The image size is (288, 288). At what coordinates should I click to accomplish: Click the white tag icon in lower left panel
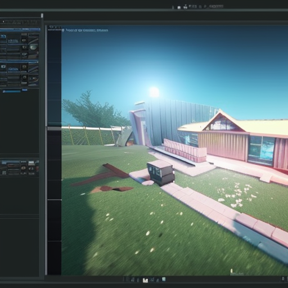23,168
